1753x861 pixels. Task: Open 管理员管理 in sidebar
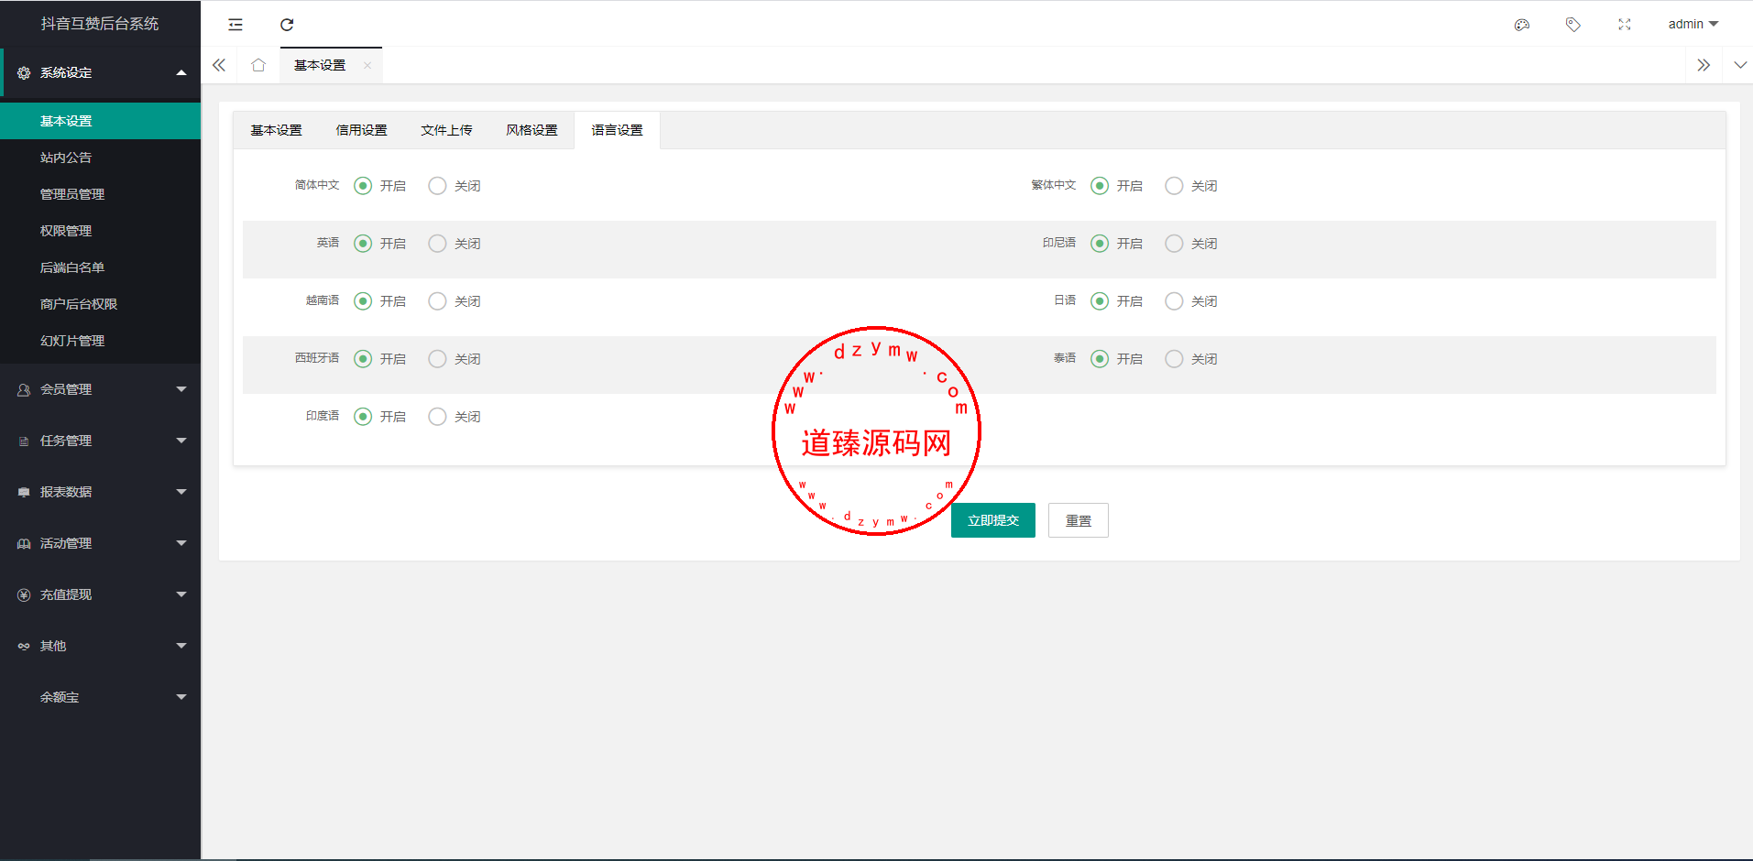point(100,194)
